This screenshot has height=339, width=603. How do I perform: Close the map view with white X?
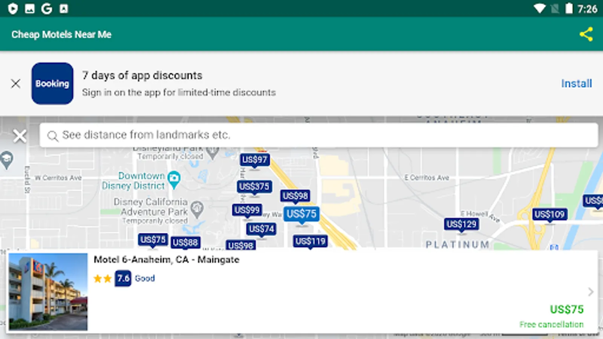[x=20, y=136]
